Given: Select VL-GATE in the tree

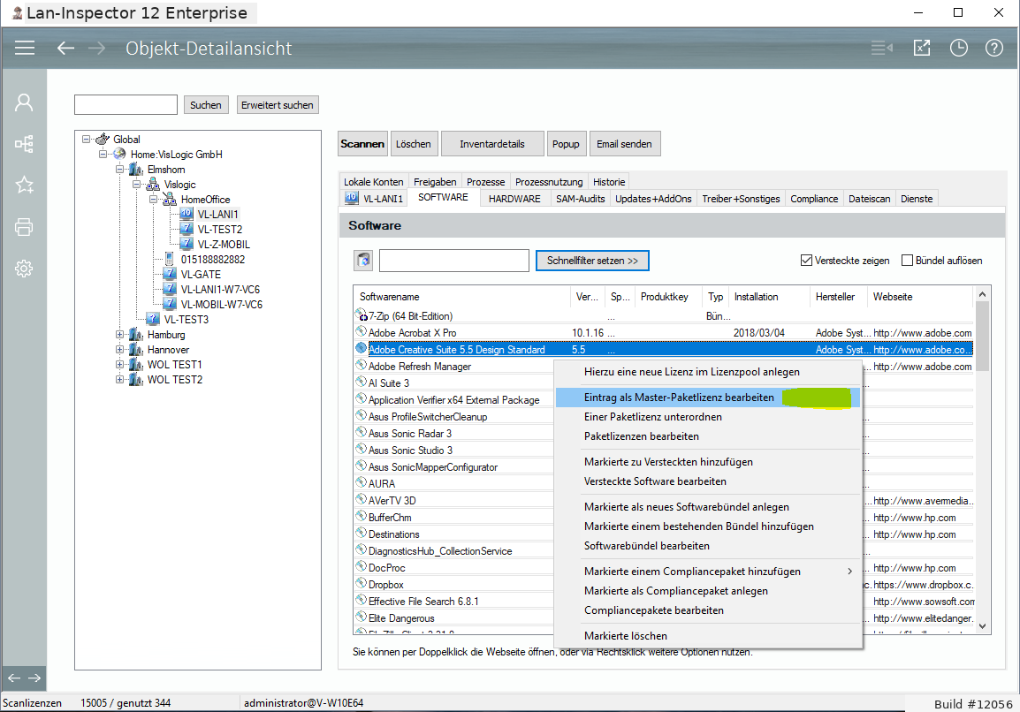Looking at the screenshot, I should click(201, 275).
